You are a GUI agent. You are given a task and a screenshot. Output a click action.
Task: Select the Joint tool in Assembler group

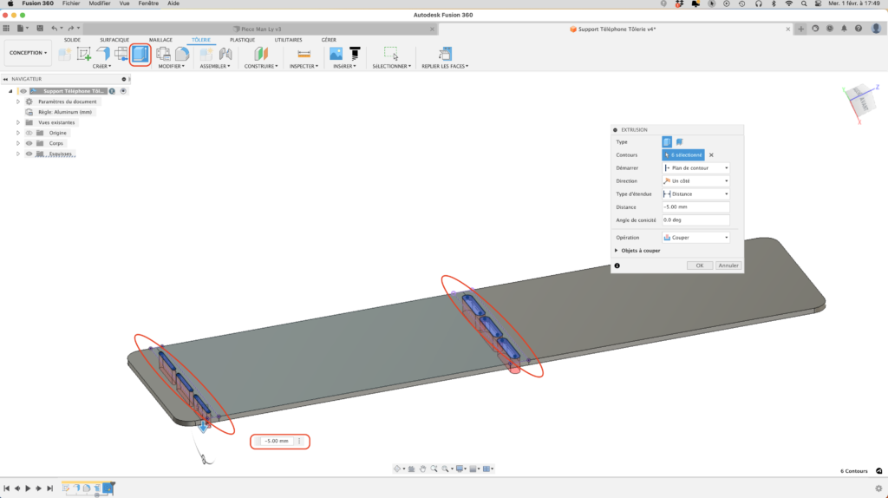tap(225, 54)
